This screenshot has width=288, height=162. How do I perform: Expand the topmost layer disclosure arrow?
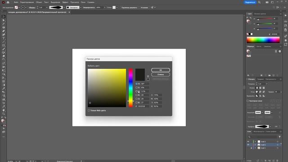pos(255,142)
